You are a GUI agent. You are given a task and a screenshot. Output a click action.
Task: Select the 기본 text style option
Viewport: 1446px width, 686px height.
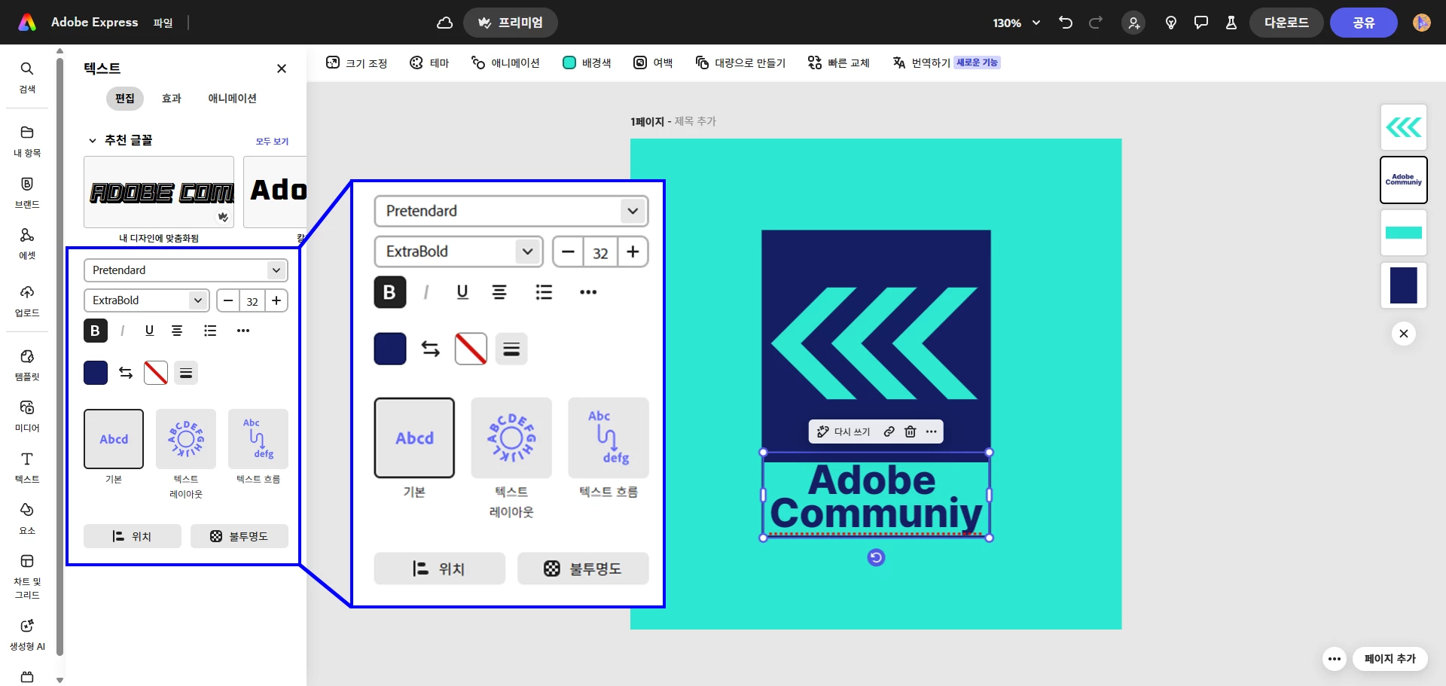114,439
